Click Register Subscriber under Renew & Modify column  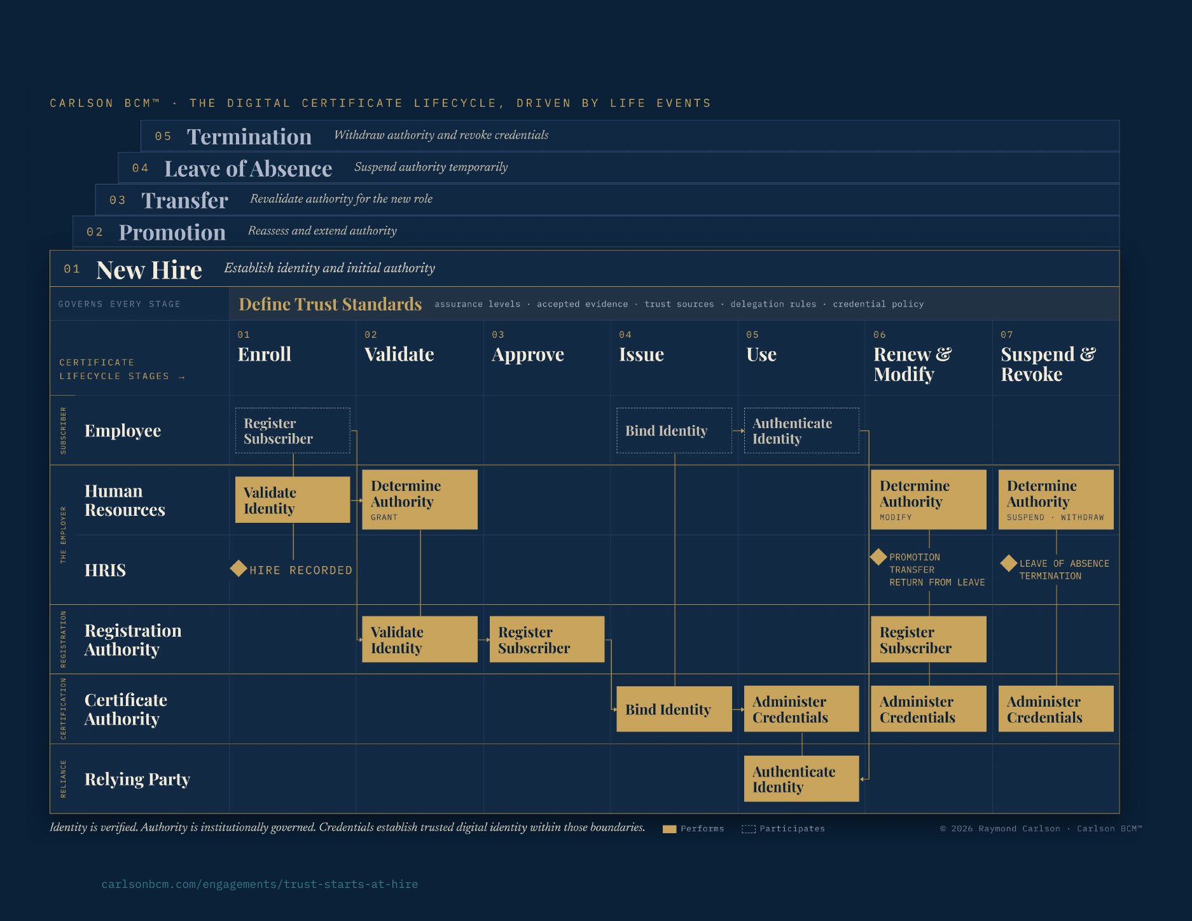coord(929,639)
